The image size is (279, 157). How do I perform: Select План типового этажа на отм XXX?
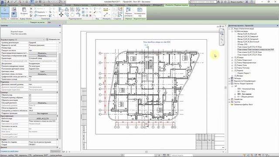256,49
